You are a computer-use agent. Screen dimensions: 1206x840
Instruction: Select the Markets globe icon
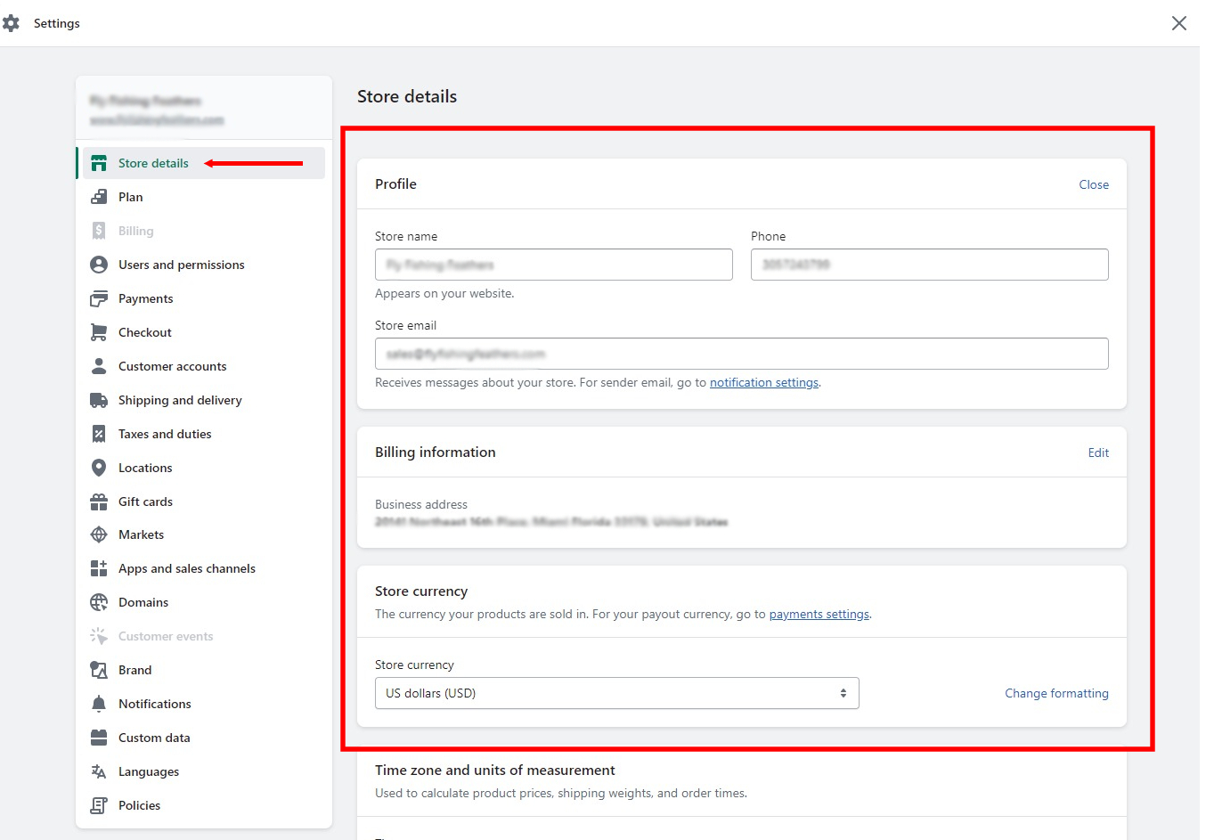99,534
